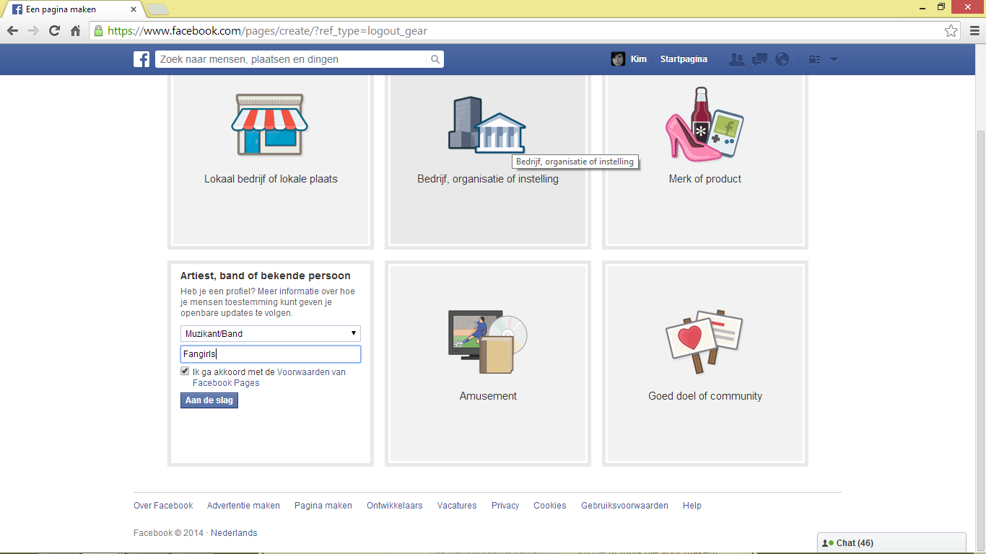Open Chrome's hamburger menu
This screenshot has height=554, width=986.
tap(973, 31)
